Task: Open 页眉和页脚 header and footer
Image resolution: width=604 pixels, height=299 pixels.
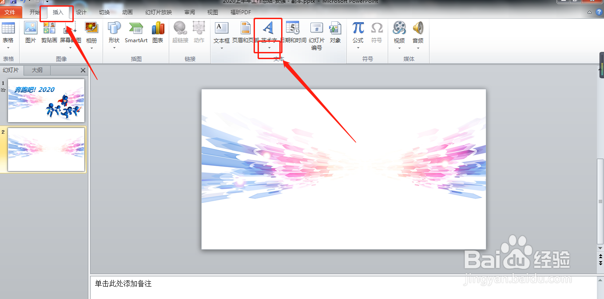Action: tap(246, 28)
